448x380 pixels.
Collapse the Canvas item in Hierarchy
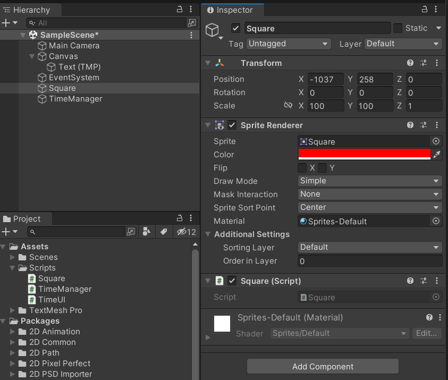coord(32,56)
